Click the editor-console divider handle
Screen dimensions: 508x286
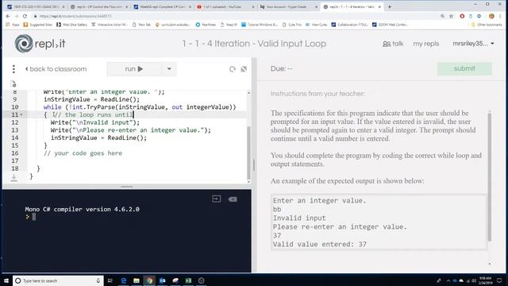tap(126, 187)
